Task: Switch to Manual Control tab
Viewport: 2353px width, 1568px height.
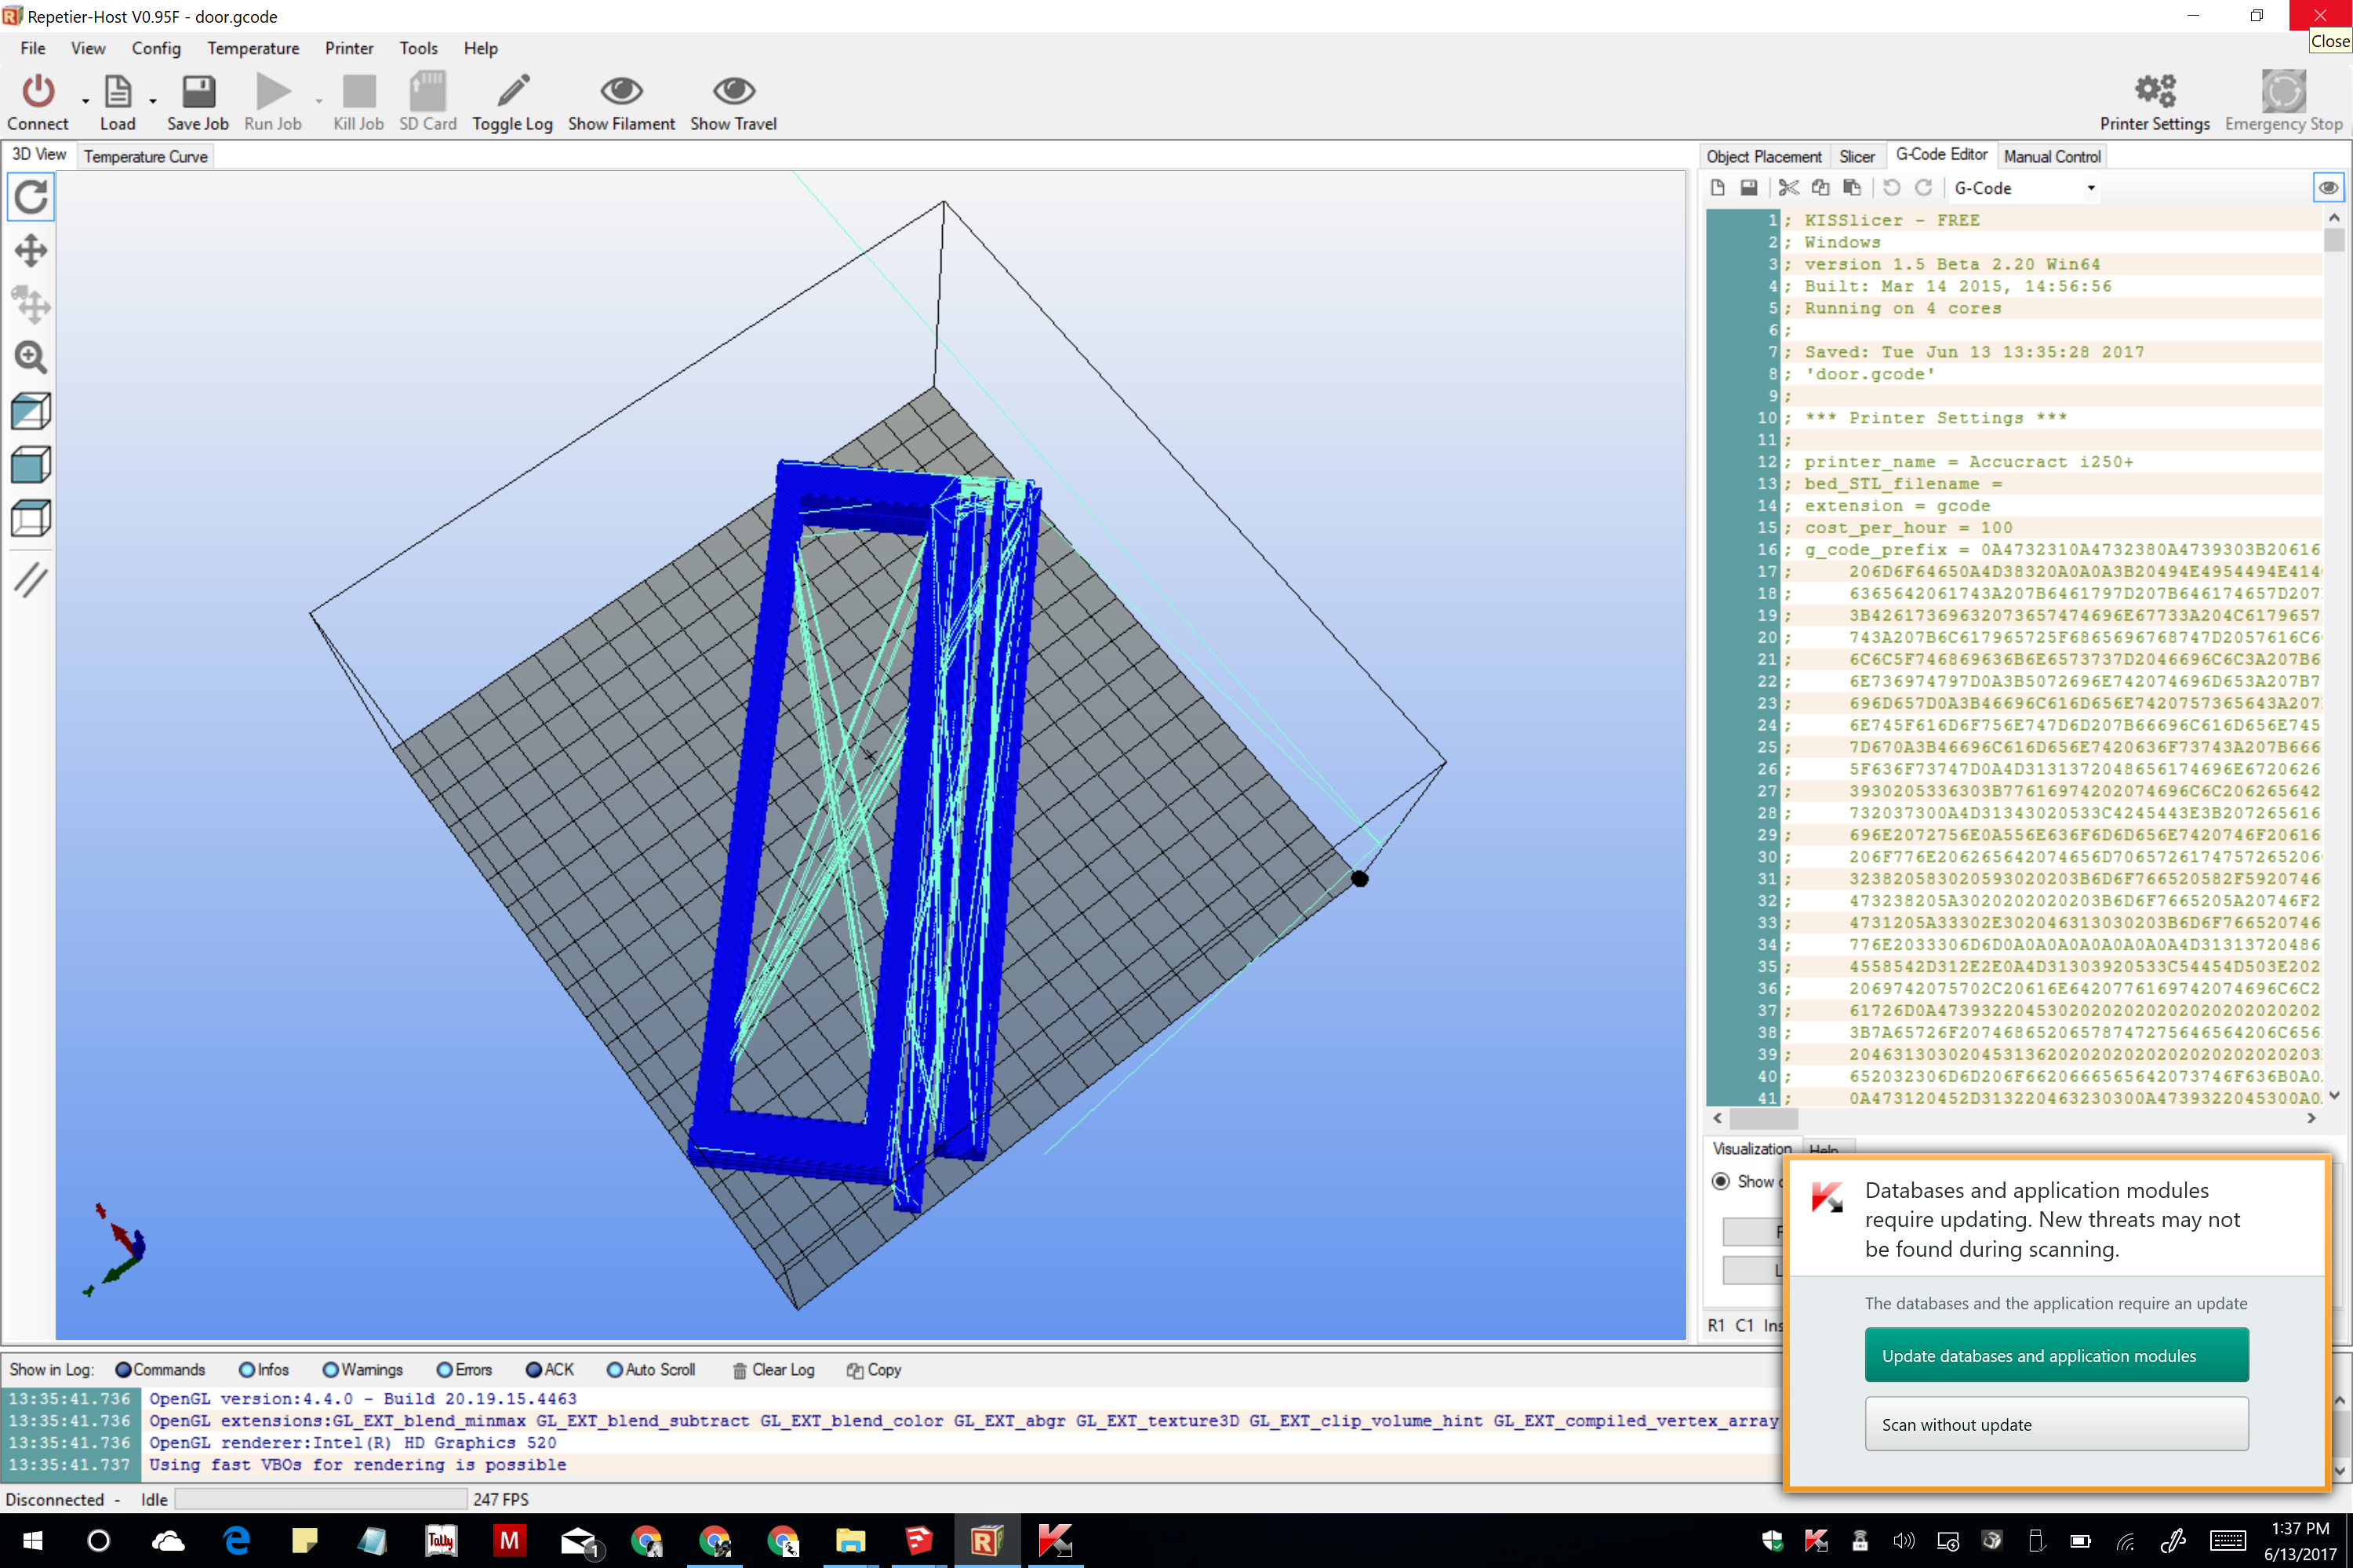Action: coord(2052,157)
